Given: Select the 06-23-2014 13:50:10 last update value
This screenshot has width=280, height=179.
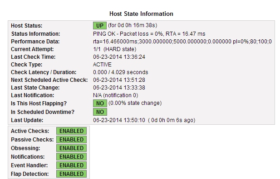Looking at the screenshot, I should [x=144, y=120].
